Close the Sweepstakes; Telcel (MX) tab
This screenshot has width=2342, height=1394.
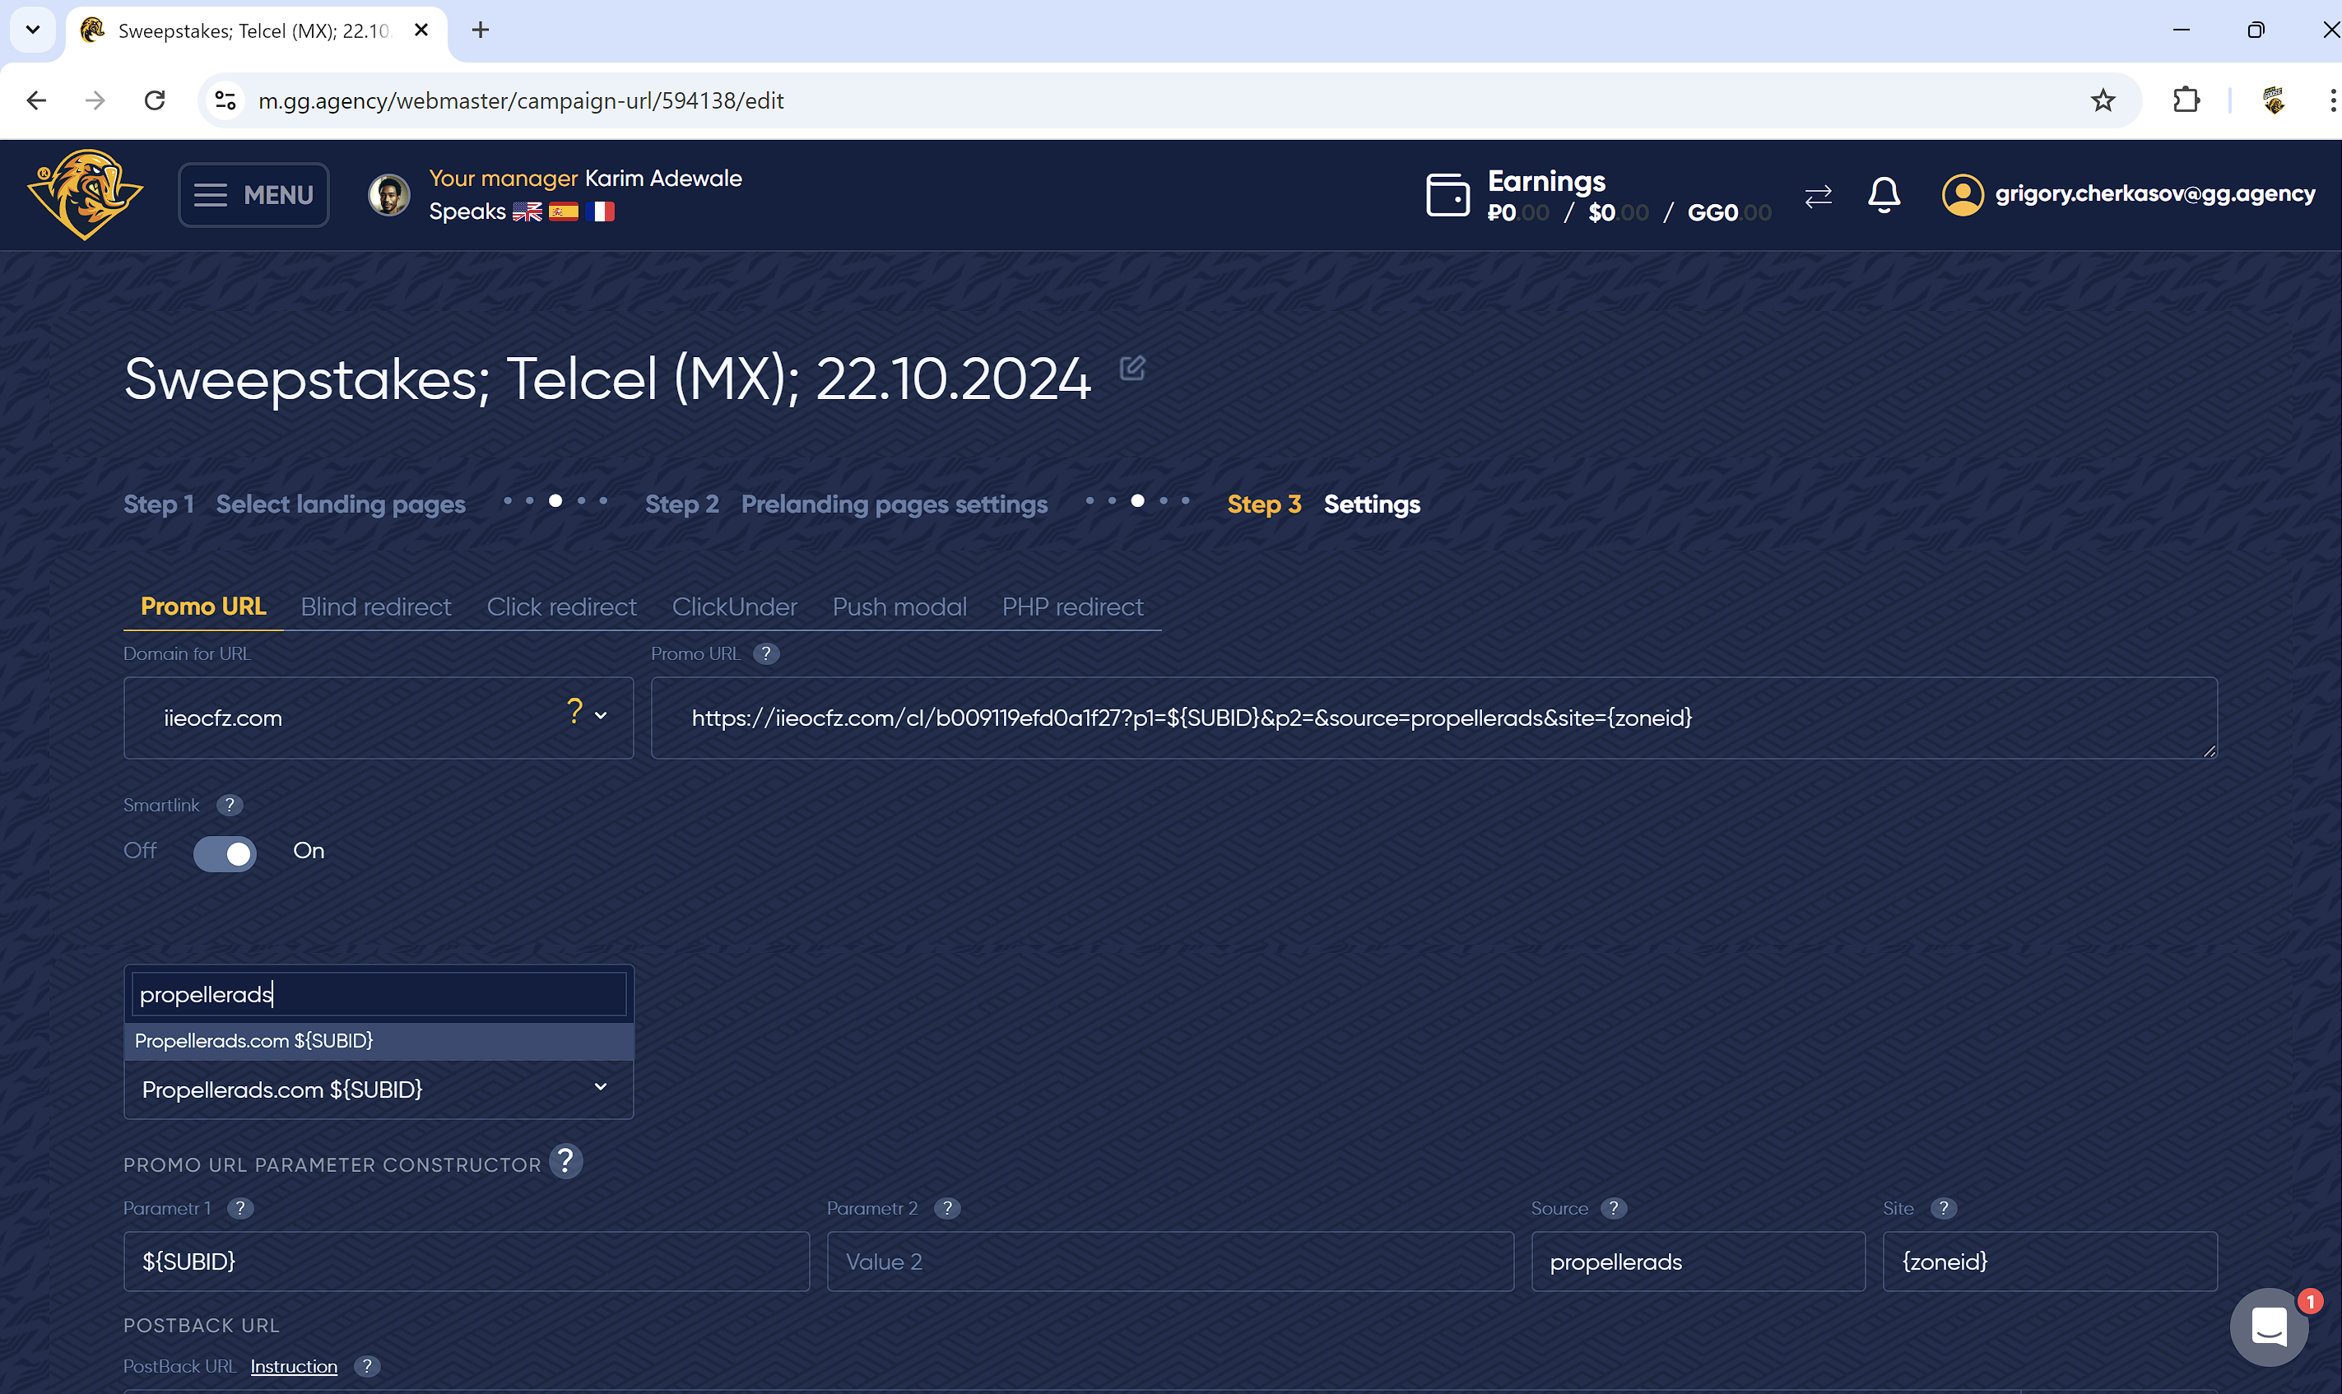pos(421,30)
